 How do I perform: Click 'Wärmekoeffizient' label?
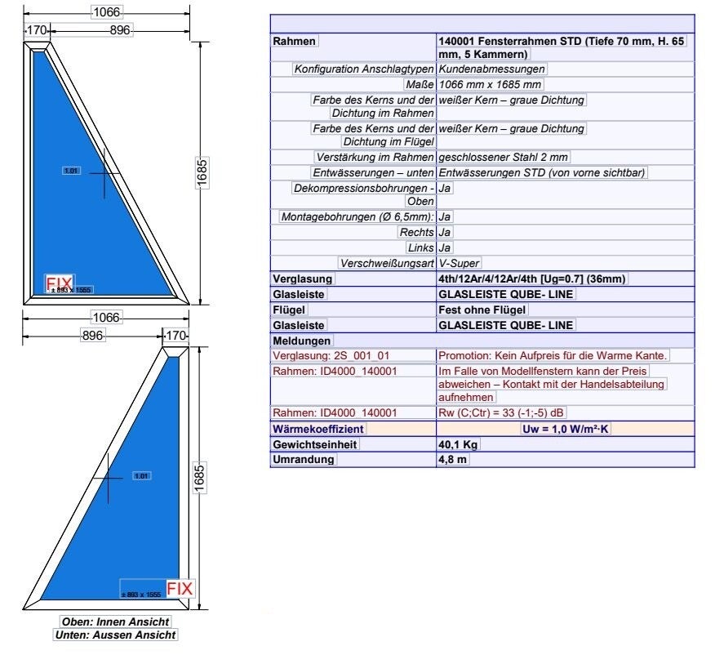(x=318, y=429)
